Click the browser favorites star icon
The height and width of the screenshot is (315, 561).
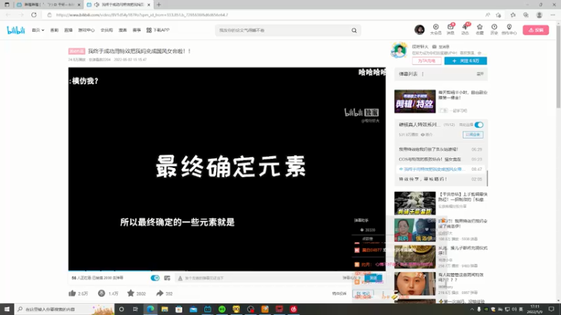pyautogui.click(x=513, y=15)
